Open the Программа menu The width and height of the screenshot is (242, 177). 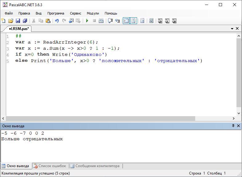click(56, 13)
